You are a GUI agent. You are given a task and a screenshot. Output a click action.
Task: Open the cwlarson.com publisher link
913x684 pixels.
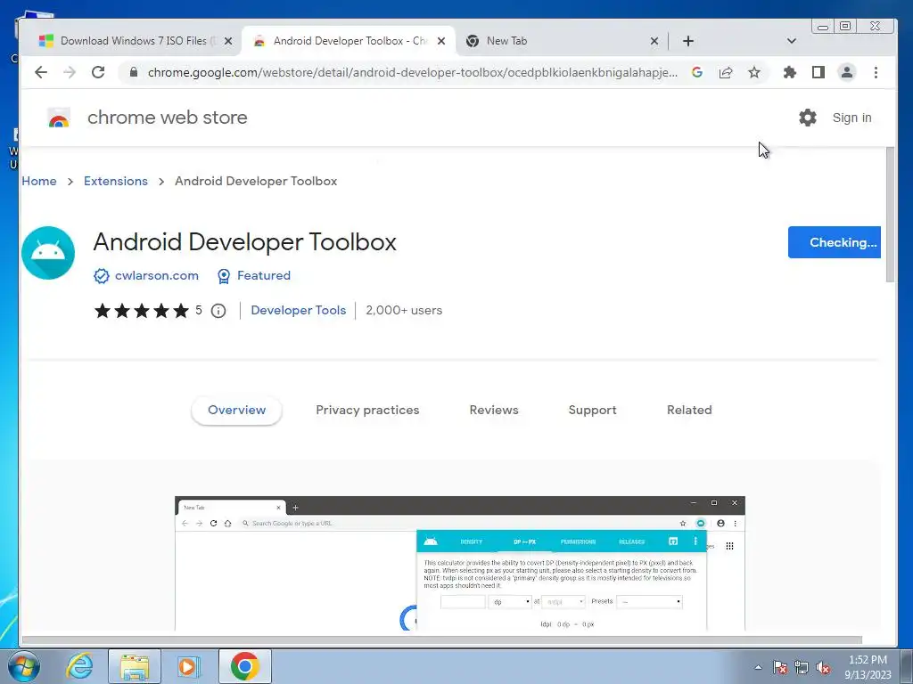tap(157, 276)
